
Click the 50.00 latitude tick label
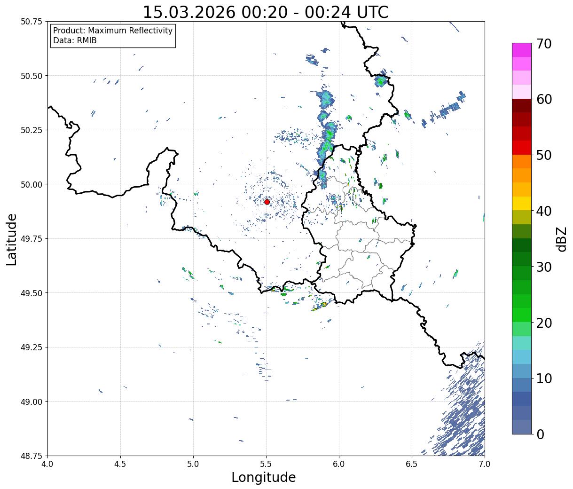[x=31, y=184]
